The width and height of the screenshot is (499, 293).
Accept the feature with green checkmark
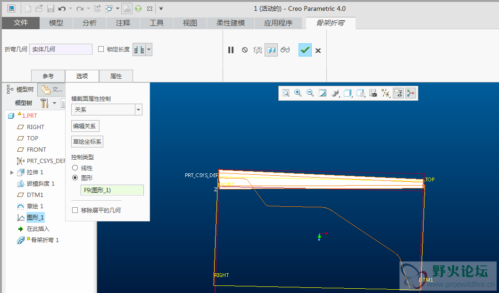305,50
